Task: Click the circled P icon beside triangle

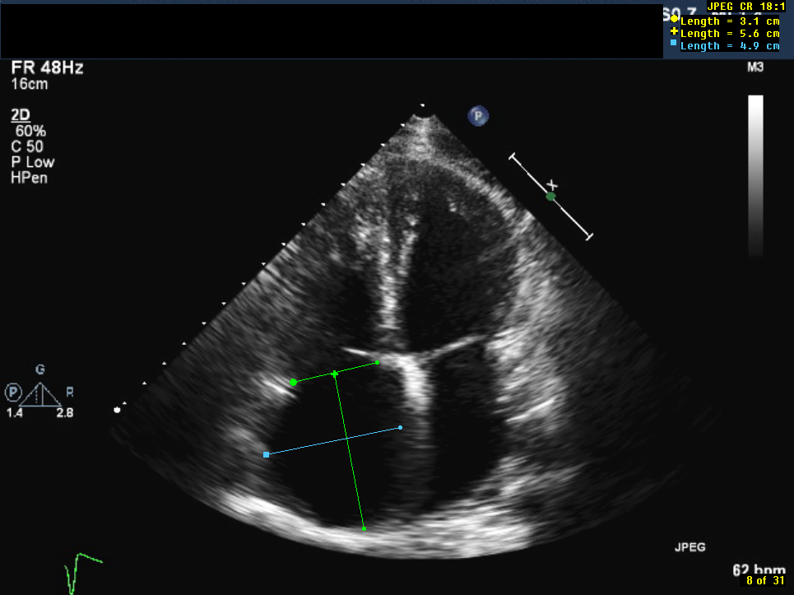Action: (x=13, y=392)
